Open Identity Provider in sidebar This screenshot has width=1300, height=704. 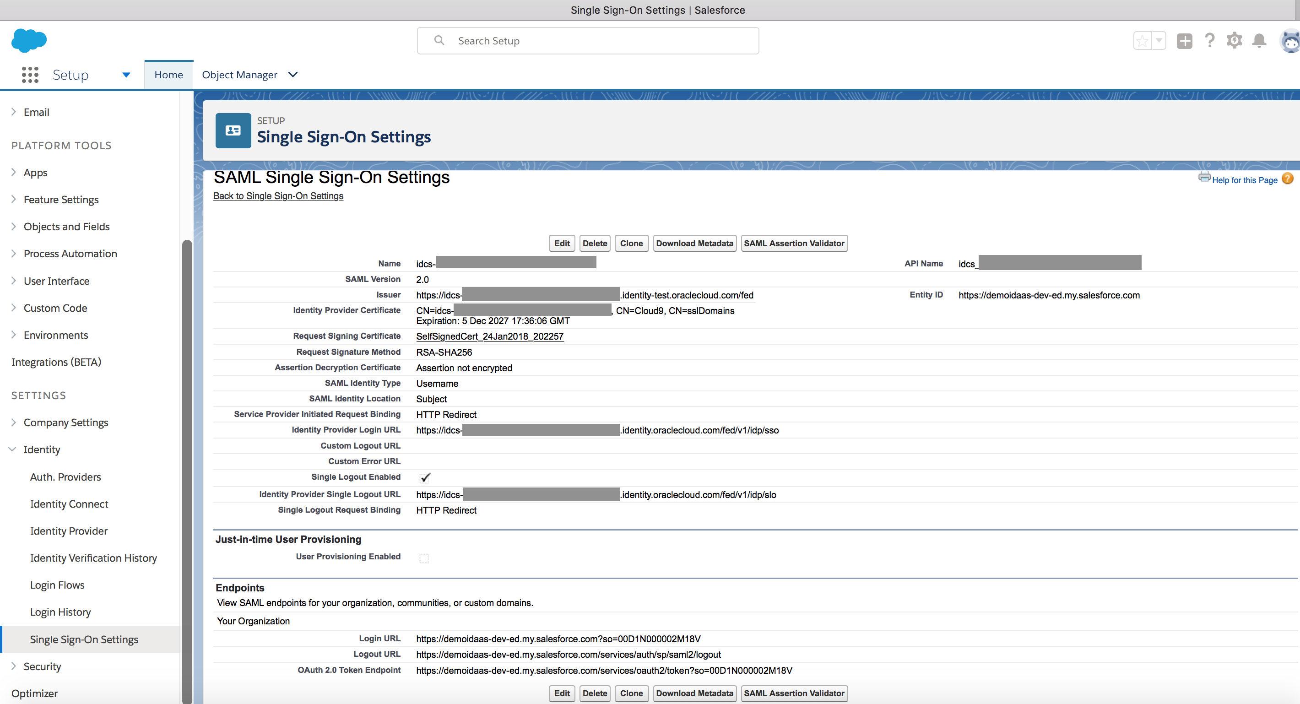[x=68, y=531]
